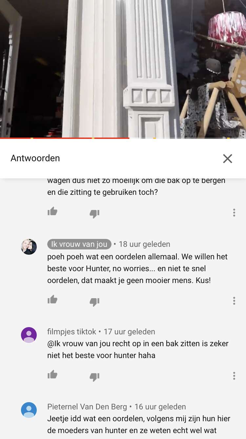
Task: Like the comment ending with 'gebruiken toch?'
Action: tap(52, 211)
